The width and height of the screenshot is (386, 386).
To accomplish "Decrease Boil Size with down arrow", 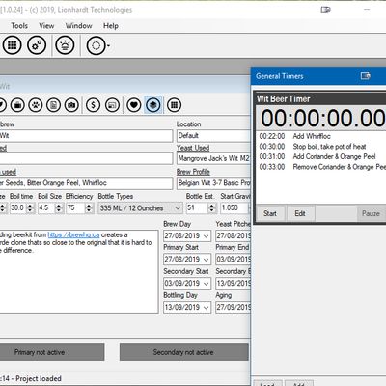I will pos(59,210).
